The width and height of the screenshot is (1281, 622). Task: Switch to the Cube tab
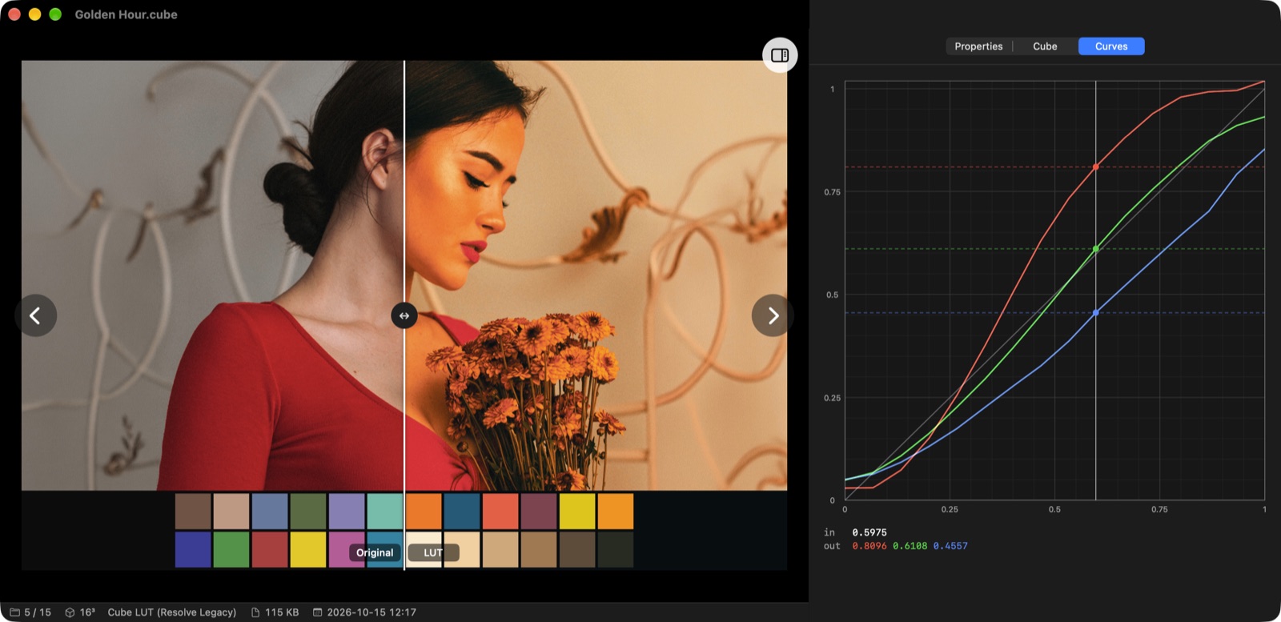click(1045, 46)
